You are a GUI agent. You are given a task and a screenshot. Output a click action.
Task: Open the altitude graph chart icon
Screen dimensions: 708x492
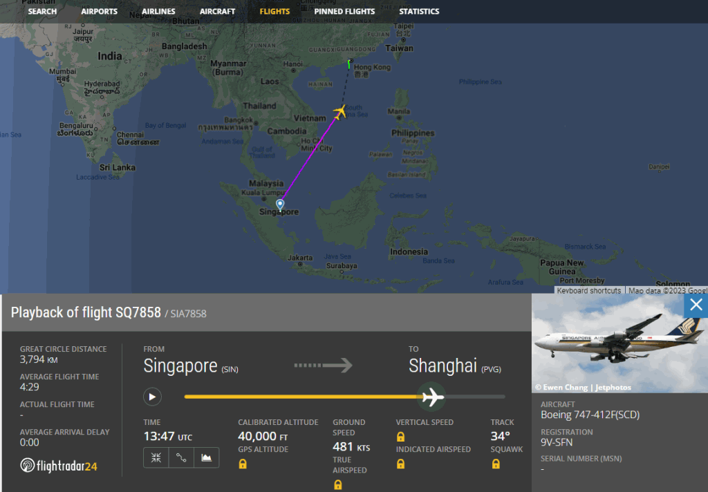point(206,457)
